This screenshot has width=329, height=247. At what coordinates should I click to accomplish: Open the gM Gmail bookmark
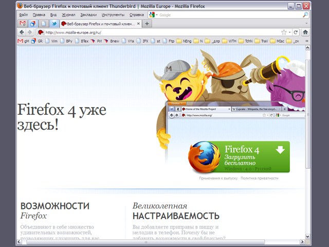click(x=24, y=41)
